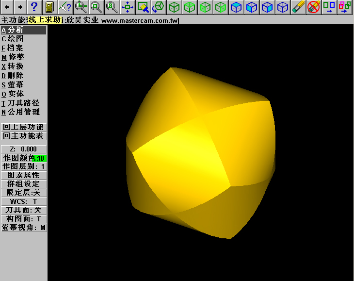Set side graphics view green cube
This screenshot has width=354, height=281.
[x=221, y=7]
